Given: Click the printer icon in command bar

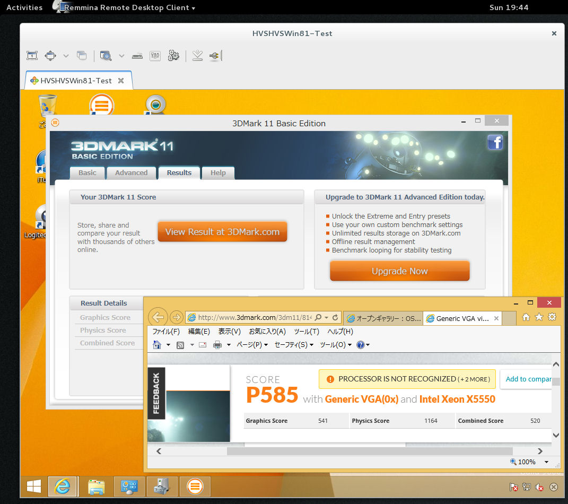Looking at the screenshot, I should click(217, 345).
